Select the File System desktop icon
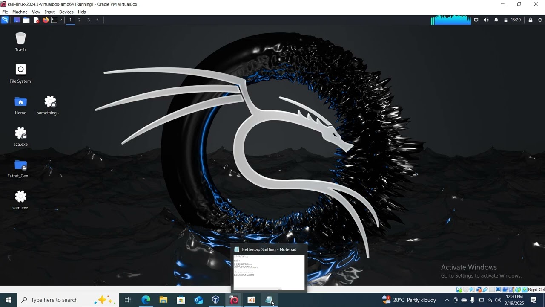The width and height of the screenshot is (545, 307). point(20,73)
